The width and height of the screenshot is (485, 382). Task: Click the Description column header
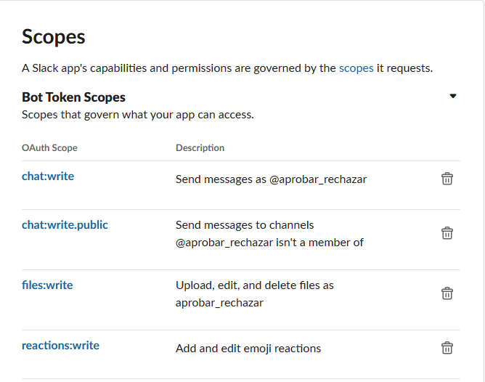[x=200, y=147]
